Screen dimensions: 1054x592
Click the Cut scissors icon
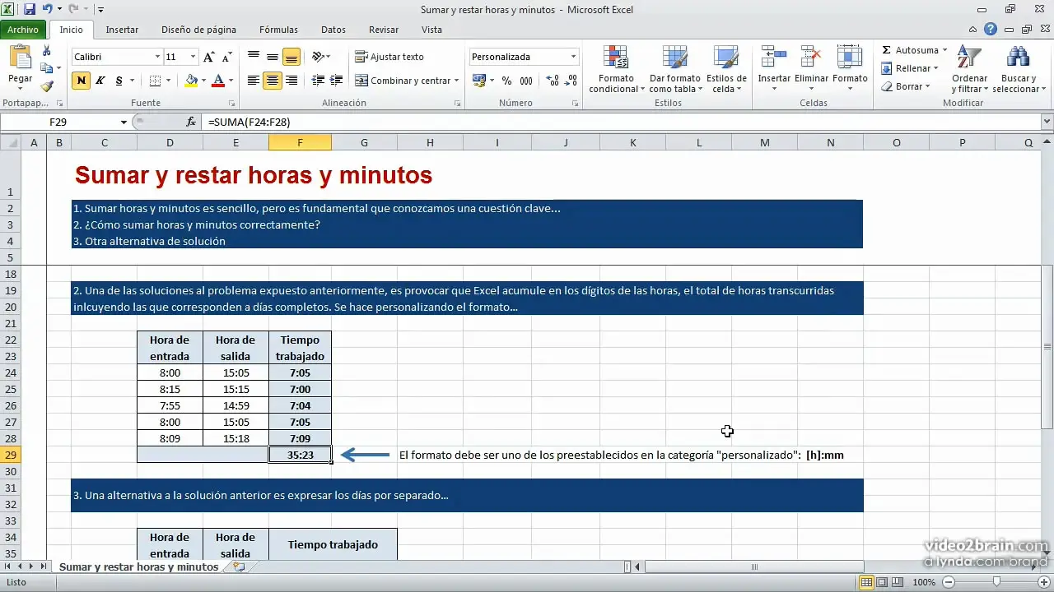point(46,51)
